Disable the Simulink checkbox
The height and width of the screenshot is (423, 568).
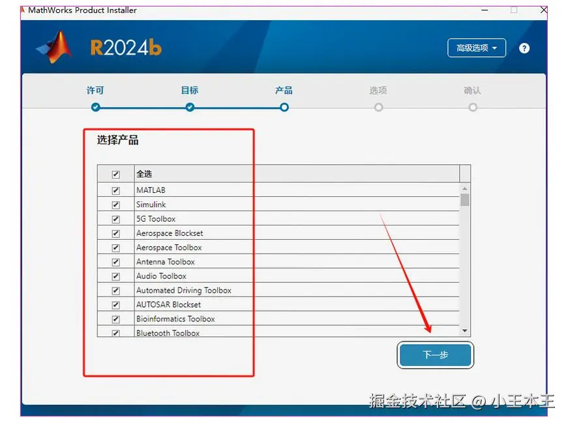pos(115,204)
